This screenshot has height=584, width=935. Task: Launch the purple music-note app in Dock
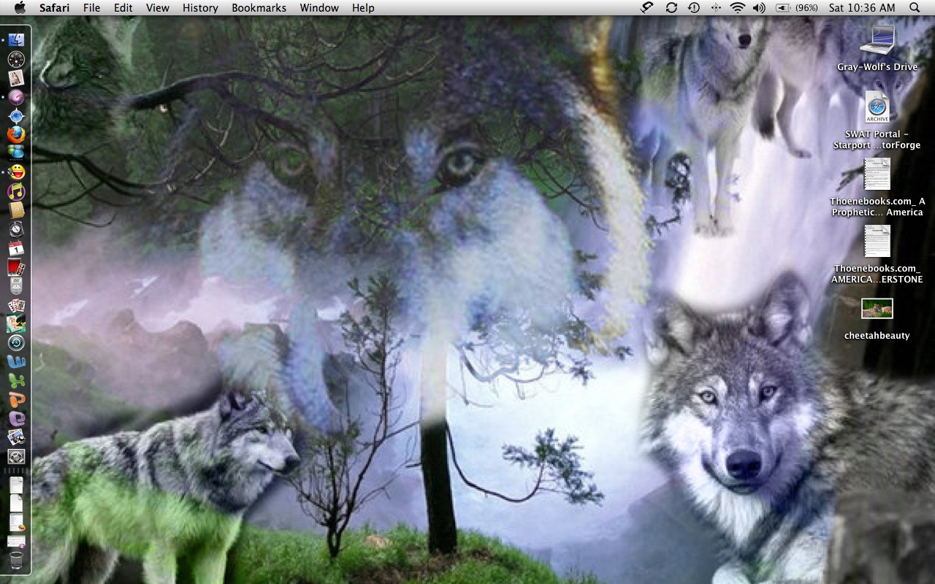click(16, 191)
